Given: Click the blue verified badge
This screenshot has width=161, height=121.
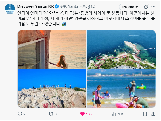Looking at the screenshot, I should (x=57, y=6).
